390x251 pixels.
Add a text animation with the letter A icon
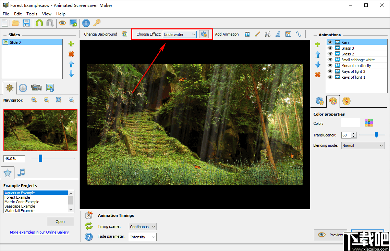278,34
